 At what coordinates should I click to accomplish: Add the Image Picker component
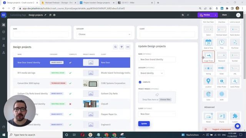pyautogui.click(x=208, y=57)
